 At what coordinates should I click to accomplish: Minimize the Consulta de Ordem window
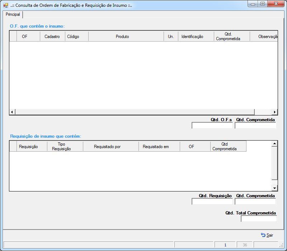pyautogui.click(x=253, y=4)
